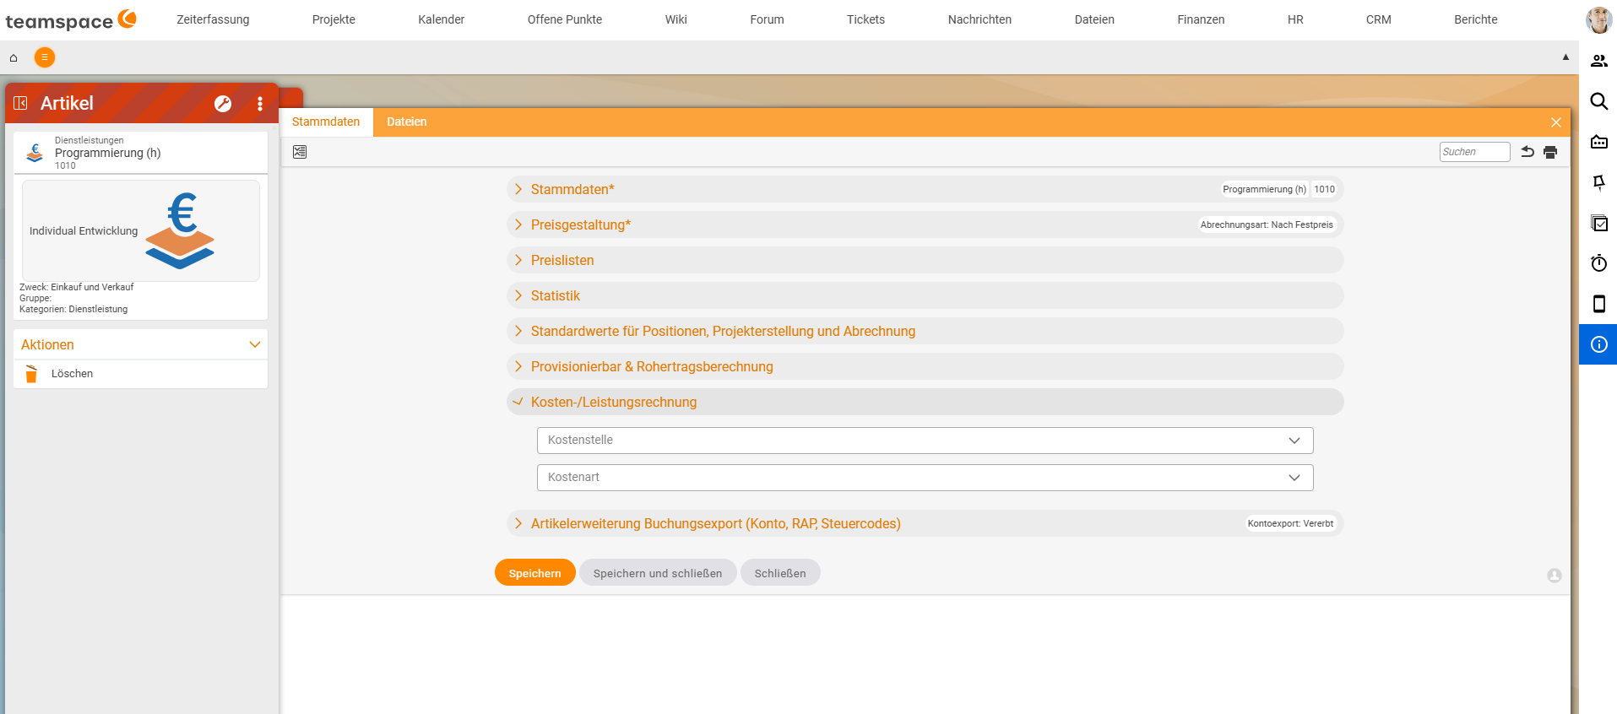Collapse the Artikel sidebar panel icon
Screen dimensions: 1617x714
click(x=21, y=103)
